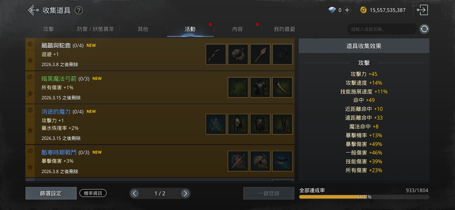This screenshot has width=455, height=210.
Task: Go to the previous page arrow
Action: click(x=135, y=193)
